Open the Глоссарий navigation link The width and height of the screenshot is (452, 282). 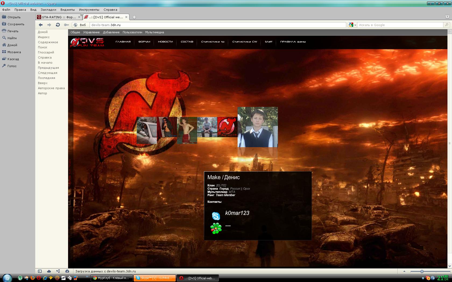coord(46,52)
